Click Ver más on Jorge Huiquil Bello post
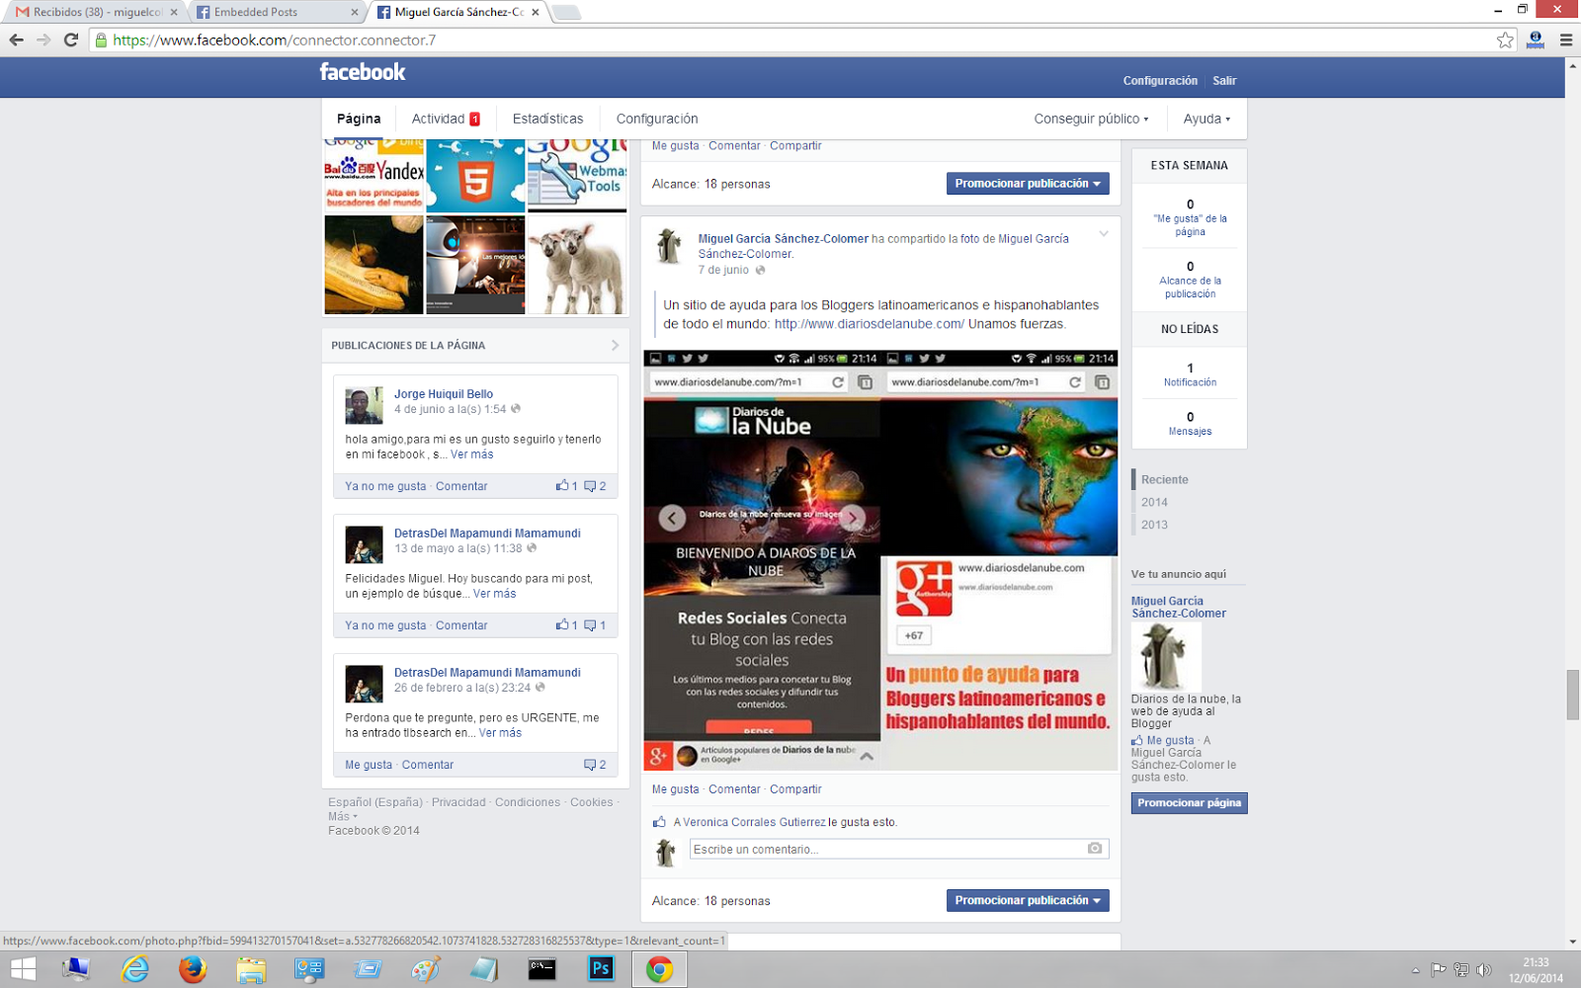This screenshot has height=988, width=1581. [x=472, y=454]
